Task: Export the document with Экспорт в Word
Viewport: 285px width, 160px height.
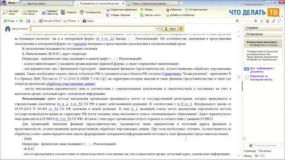Action: [x=50, y=21]
